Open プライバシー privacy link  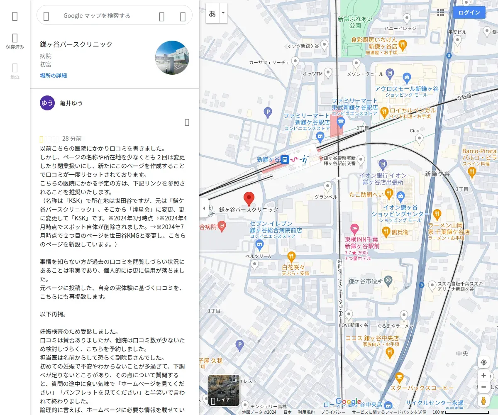tap(333, 412)
